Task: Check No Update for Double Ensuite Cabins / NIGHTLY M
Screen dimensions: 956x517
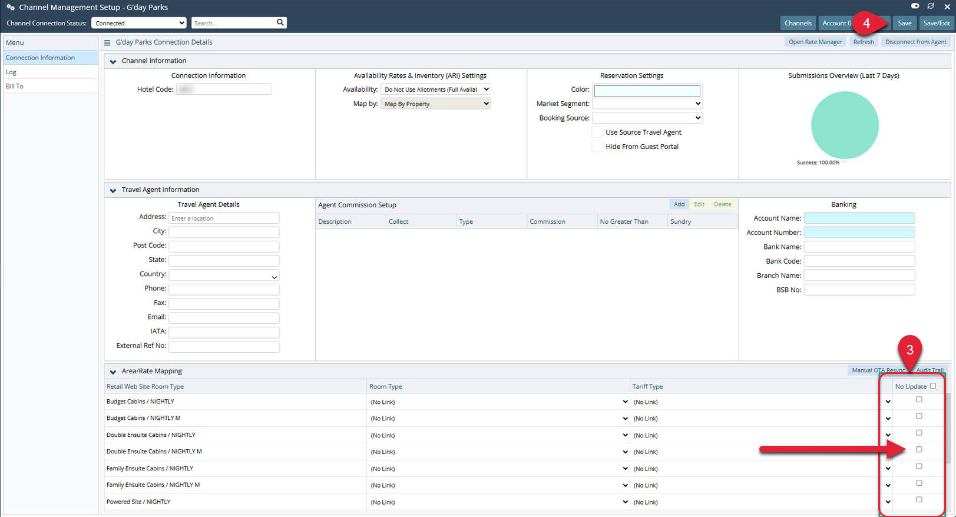Action: click(x=919, y=450)
